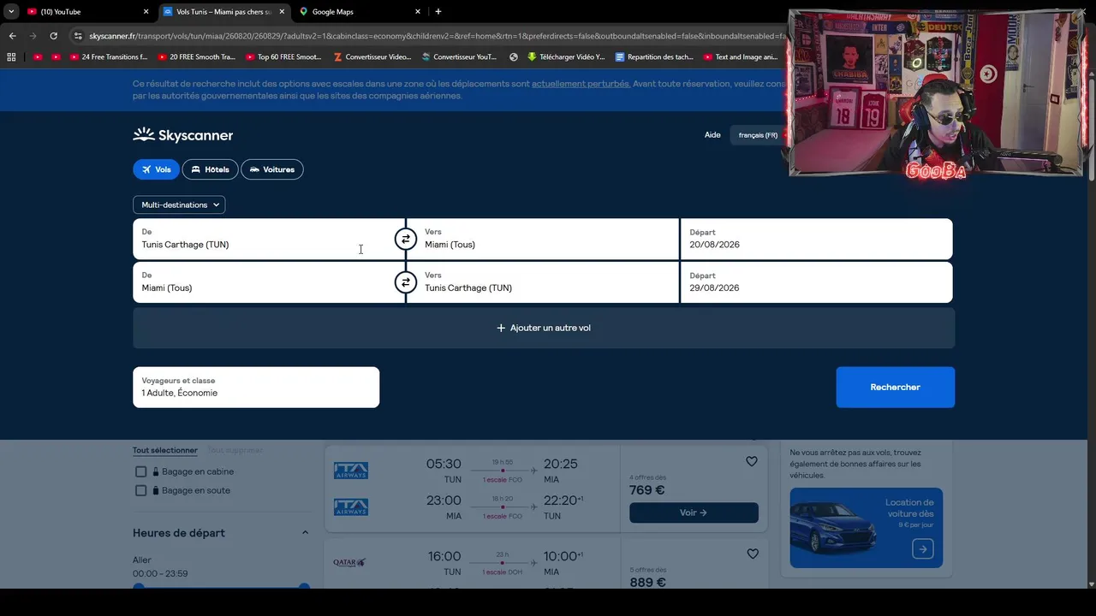Screen dimensions: 1096x616
Task: Click the ITA Airways logo of outbound flight
Action: point(351,471)
